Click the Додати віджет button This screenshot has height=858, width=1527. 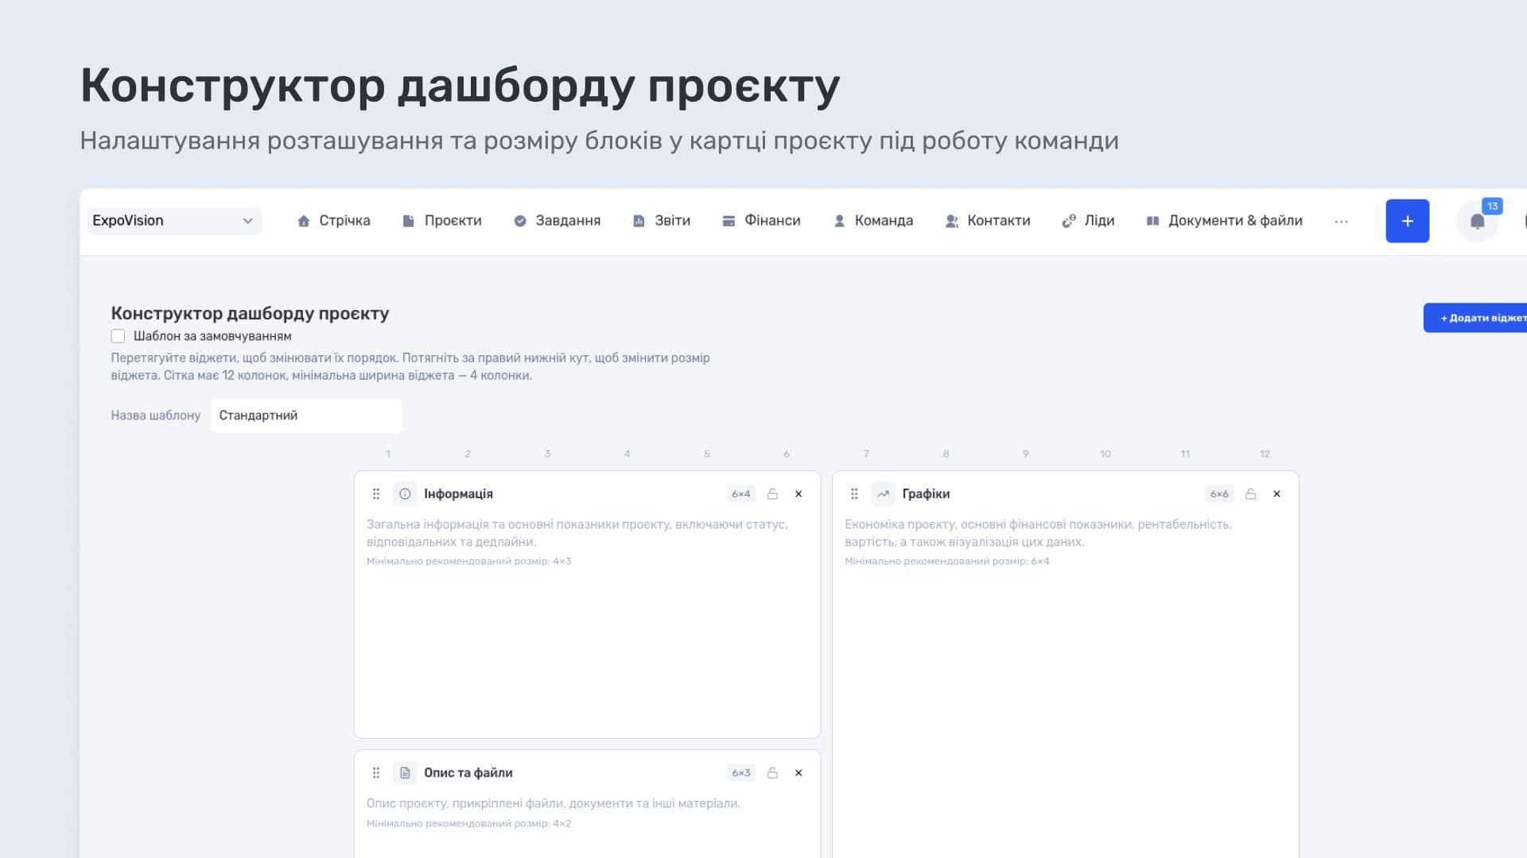1475,318
